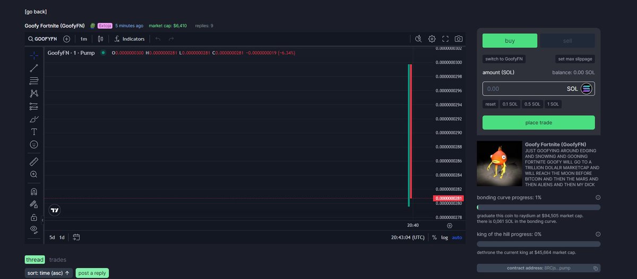Hide all drawings with the eye icon

click(x=34, y=229)
